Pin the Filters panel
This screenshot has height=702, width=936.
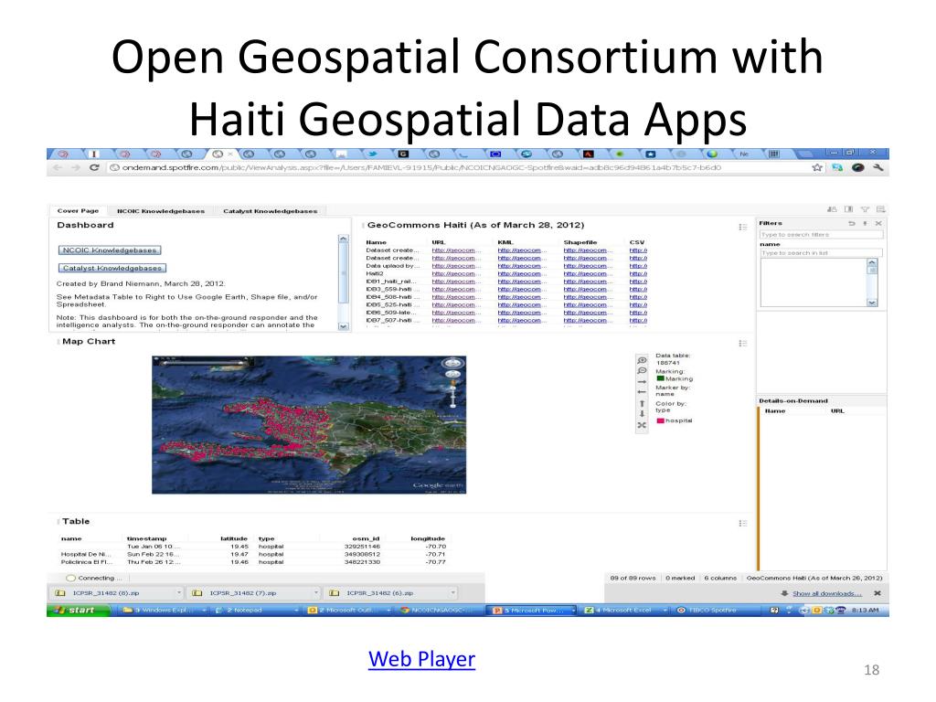point(865,223)
